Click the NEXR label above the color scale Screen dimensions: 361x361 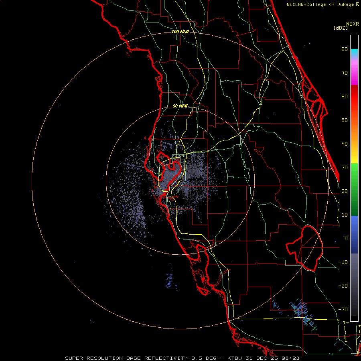pyautogui.click(x=353, y=24)
